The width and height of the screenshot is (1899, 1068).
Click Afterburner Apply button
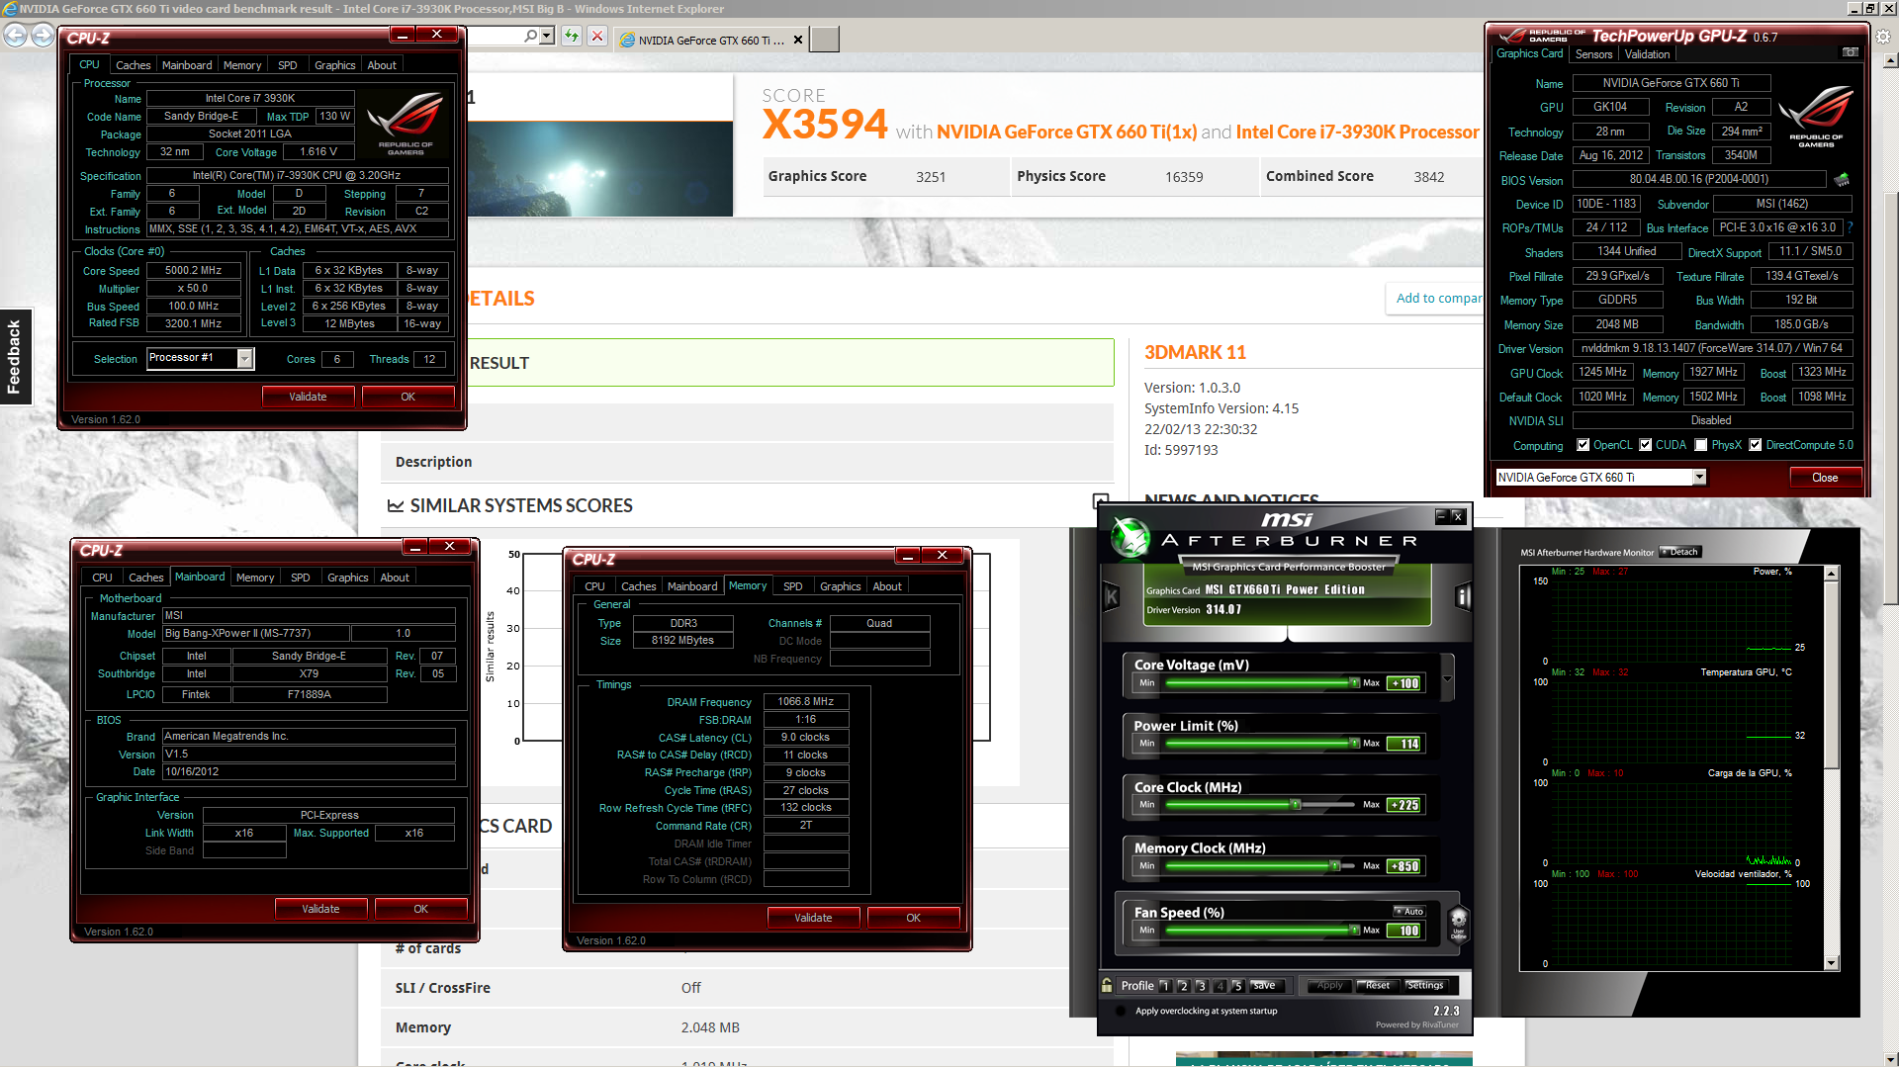[1329, 985]
